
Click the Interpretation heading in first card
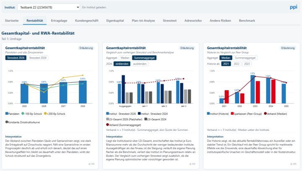pos(13,137)
